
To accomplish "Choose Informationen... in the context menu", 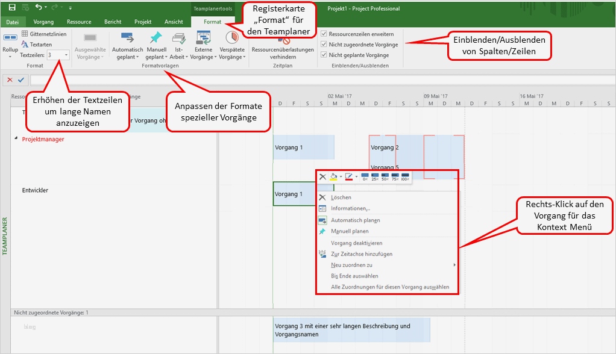I will pyautogui.click(x=388, y=208).
